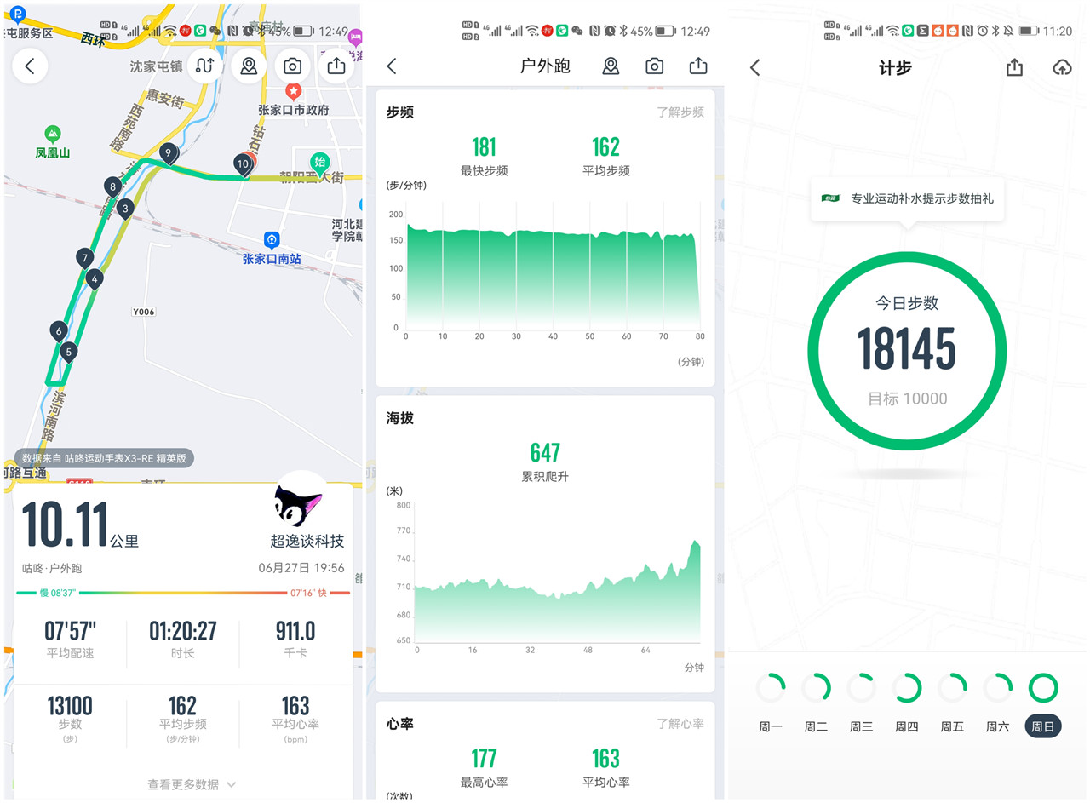Image resolution: width=1090 pixels, height=803 pixels.
Task: Tap the cloud upload icon in 计步 header
Action: click(1062, 68)
